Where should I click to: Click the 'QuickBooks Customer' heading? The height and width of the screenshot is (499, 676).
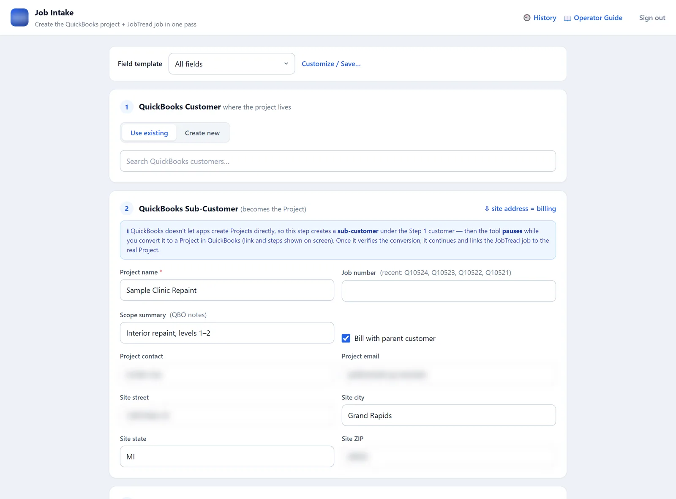pos(180,107)
